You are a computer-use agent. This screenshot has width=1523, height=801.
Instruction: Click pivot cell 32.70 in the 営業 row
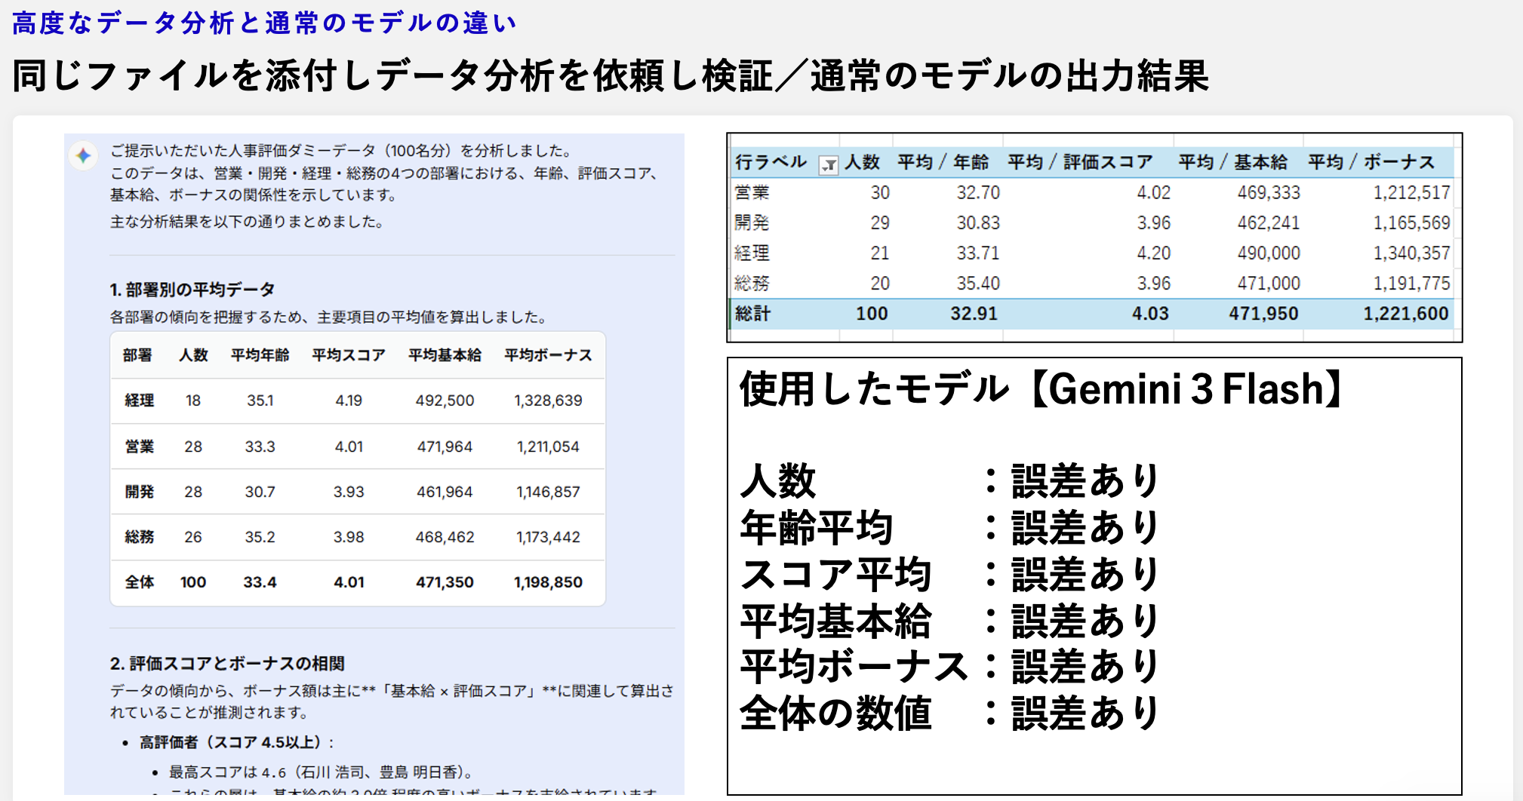click(x=978, y=192)
